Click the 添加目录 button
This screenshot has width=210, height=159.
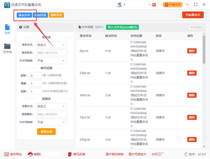40,15
